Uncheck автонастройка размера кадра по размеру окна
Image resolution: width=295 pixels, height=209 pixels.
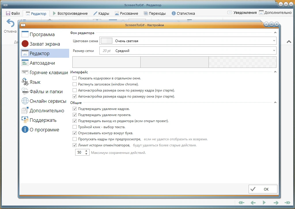click(75, 96)
